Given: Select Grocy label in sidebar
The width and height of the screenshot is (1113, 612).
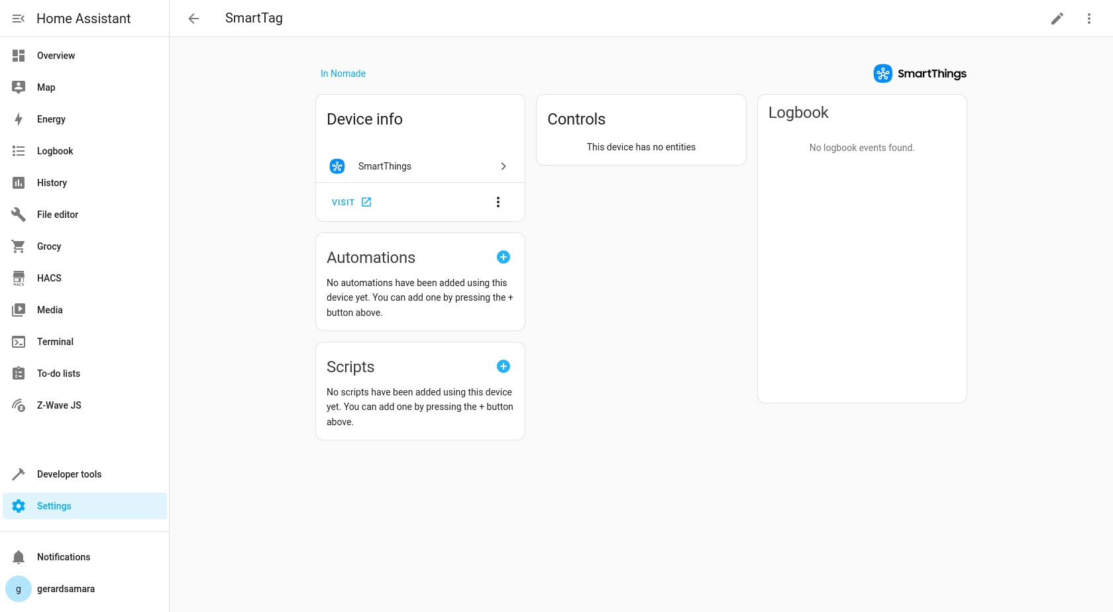Looking at the screenshot, I should click(49, 246).
